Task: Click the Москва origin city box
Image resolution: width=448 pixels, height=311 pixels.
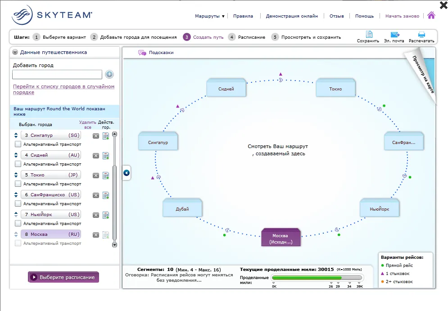Action: pos(281,237)
